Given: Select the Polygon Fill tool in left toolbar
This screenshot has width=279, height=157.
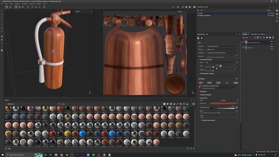Looking at the screenshot, I should (x=2, y=21).
